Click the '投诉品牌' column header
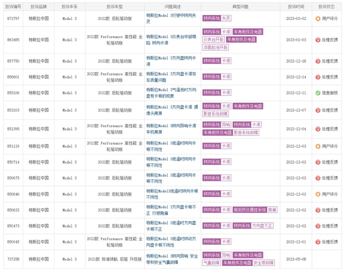 pyautogui.click(x=39, y=6)
